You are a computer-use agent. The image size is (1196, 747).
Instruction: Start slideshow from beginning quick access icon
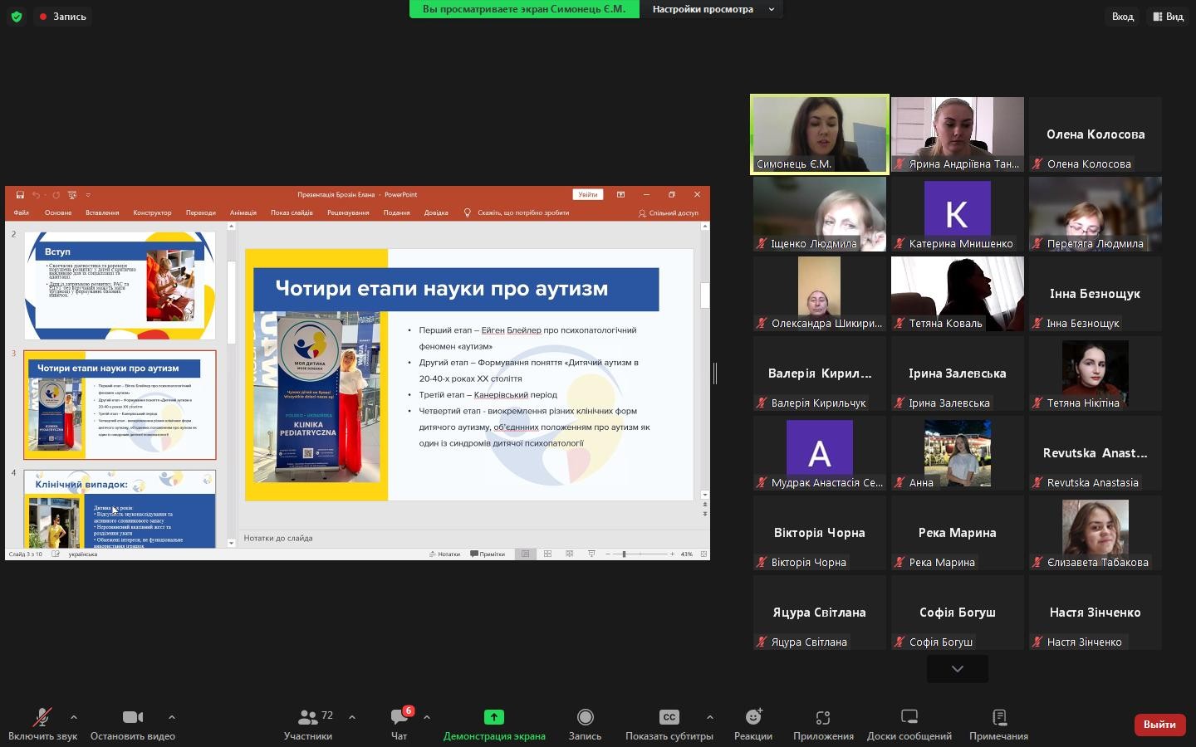coord(72,195)
